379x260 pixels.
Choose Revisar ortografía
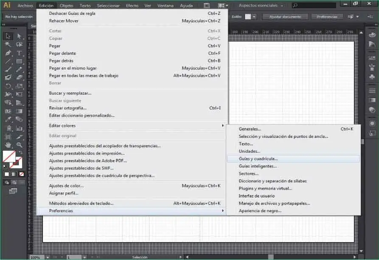click(132, 108)
